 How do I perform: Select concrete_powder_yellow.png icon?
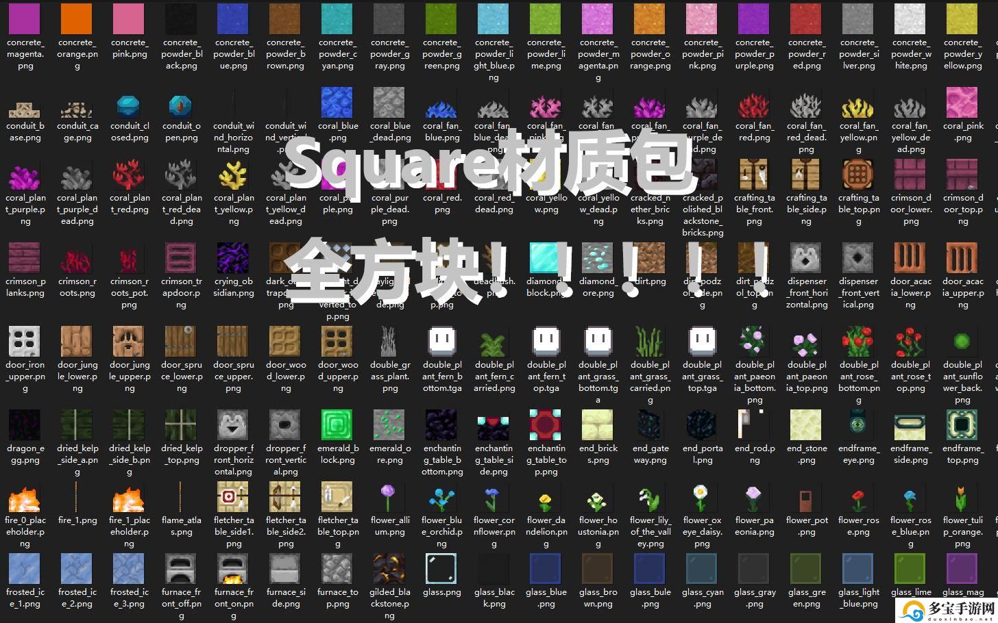(x=962, y=18)
